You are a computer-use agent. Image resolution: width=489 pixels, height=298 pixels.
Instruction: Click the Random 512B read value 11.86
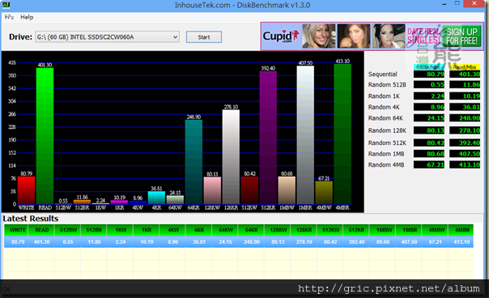[465, 84]
